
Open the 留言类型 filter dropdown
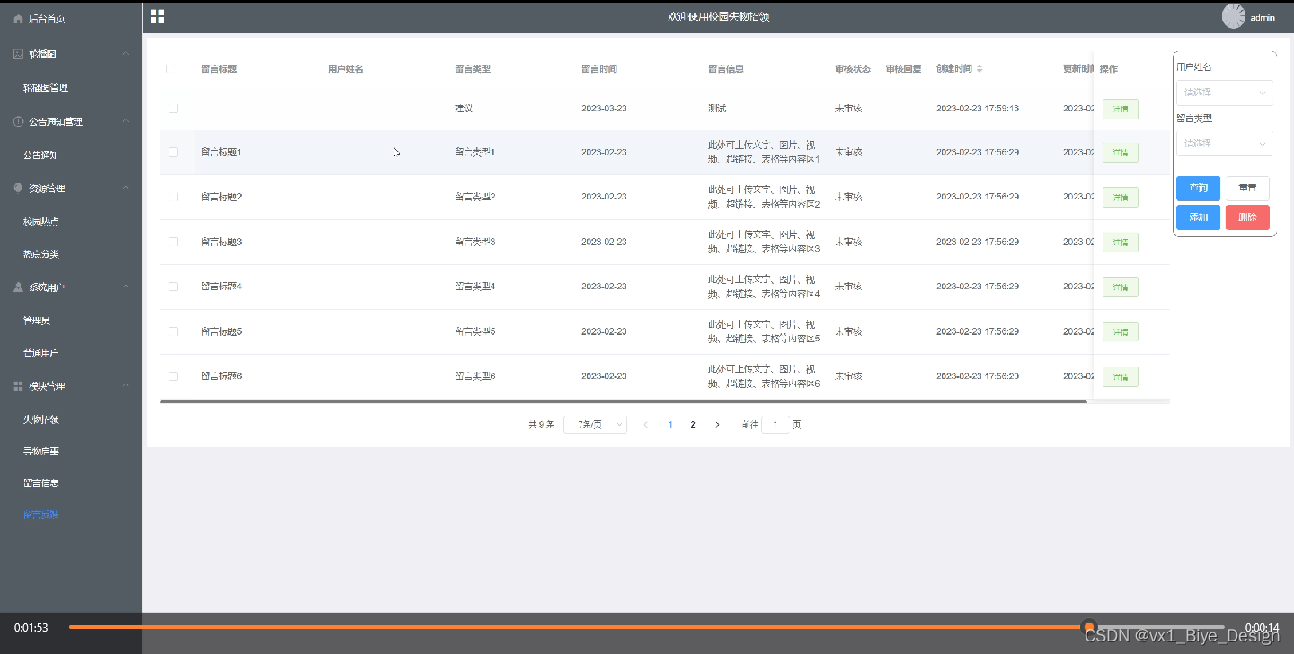(x=1225, y=143)
